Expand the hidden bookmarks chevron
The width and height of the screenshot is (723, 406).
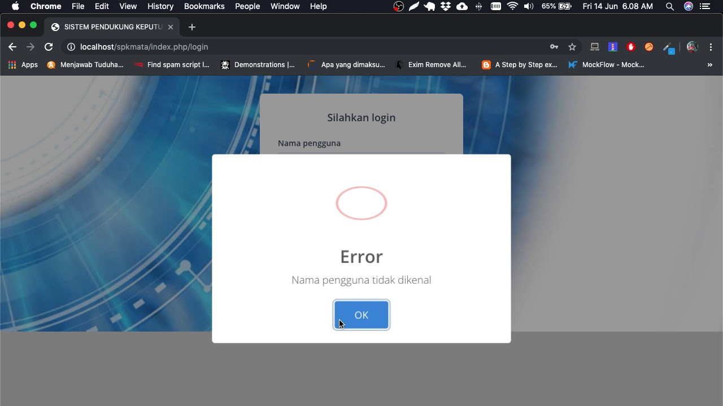click(710, 65)
